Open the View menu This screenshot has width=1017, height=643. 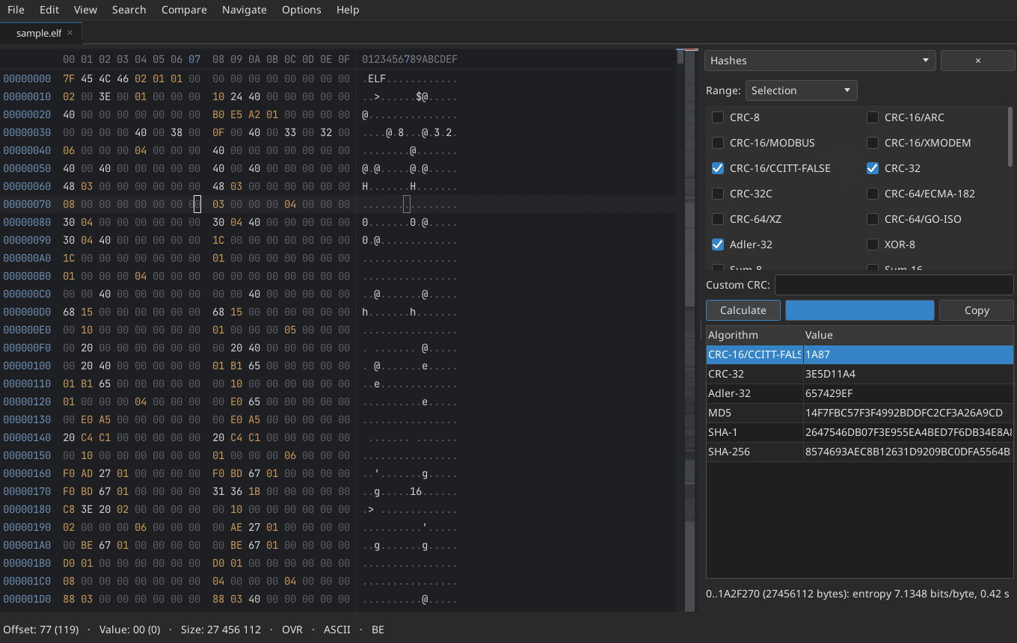pos(85,10)
